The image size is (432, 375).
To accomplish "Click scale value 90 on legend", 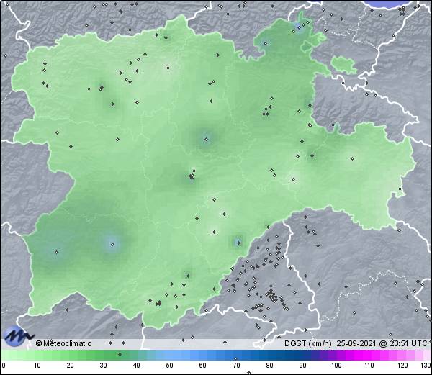I will click(x=302, y=366).
